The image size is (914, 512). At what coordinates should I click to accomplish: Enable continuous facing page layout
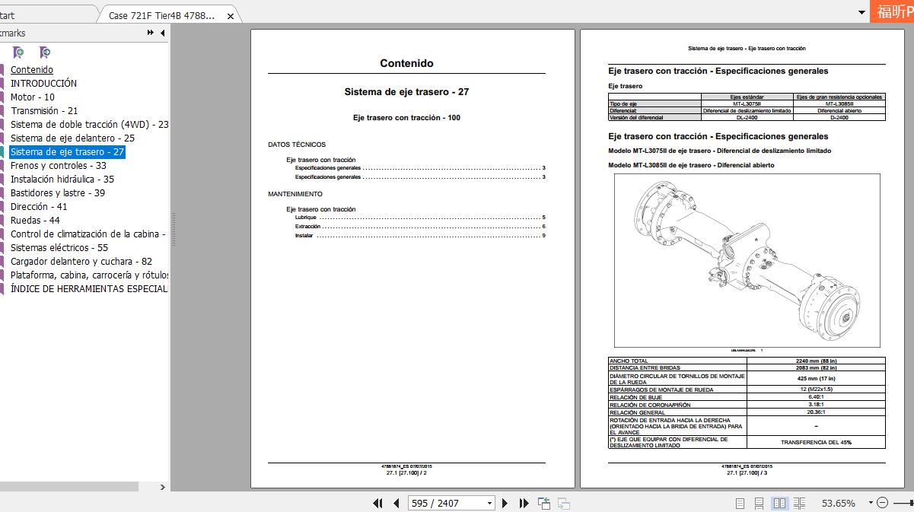798,502
